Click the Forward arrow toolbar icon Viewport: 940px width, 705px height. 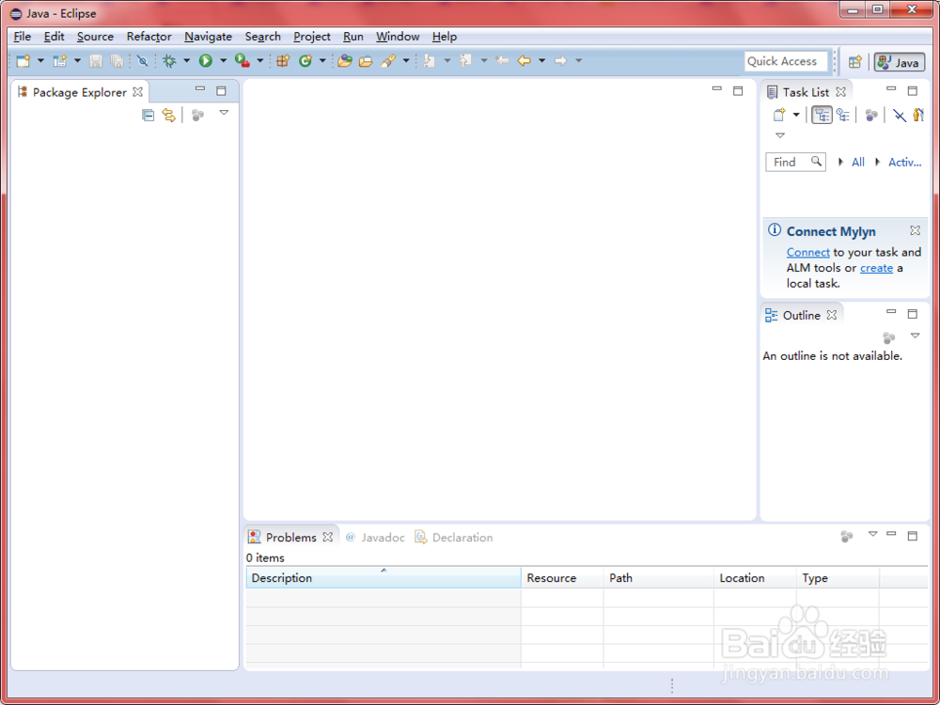tap(560, 60)
